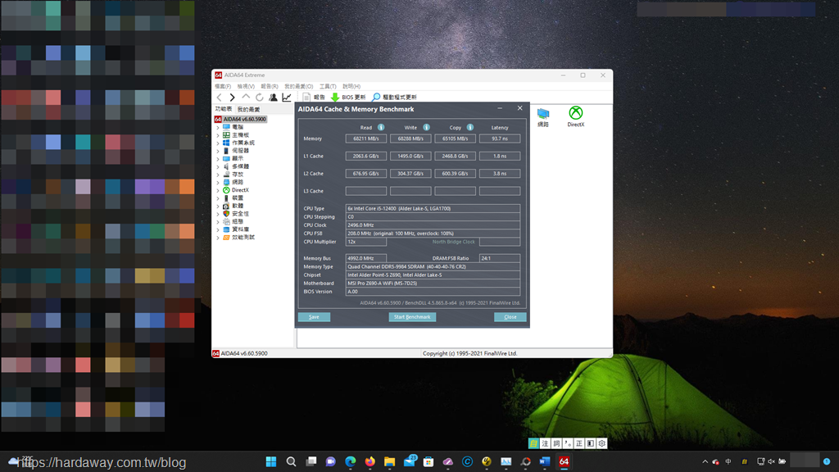Click the Close button in the benchmark dialog
The height and width of the screenshot is (472, 839).
point(510,317)
